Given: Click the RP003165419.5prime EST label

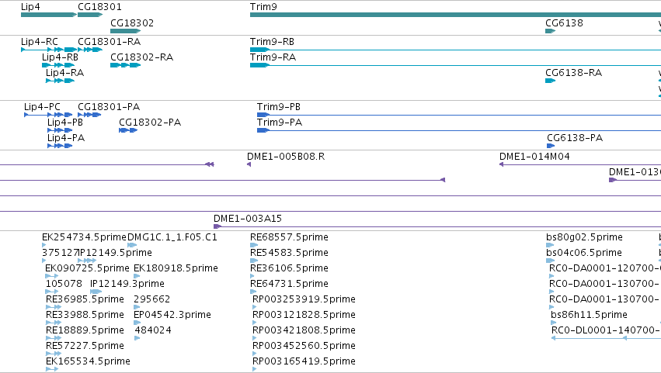Looking at the screenshot, I should (304, 362).
